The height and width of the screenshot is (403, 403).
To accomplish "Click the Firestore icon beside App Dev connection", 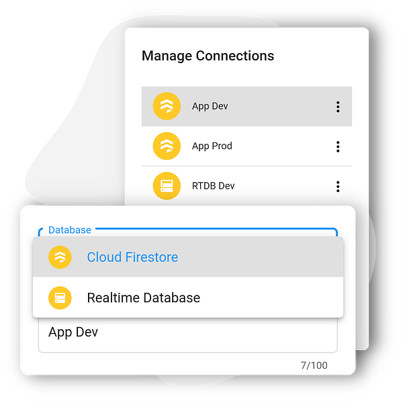I will click(x=167, y=106).
